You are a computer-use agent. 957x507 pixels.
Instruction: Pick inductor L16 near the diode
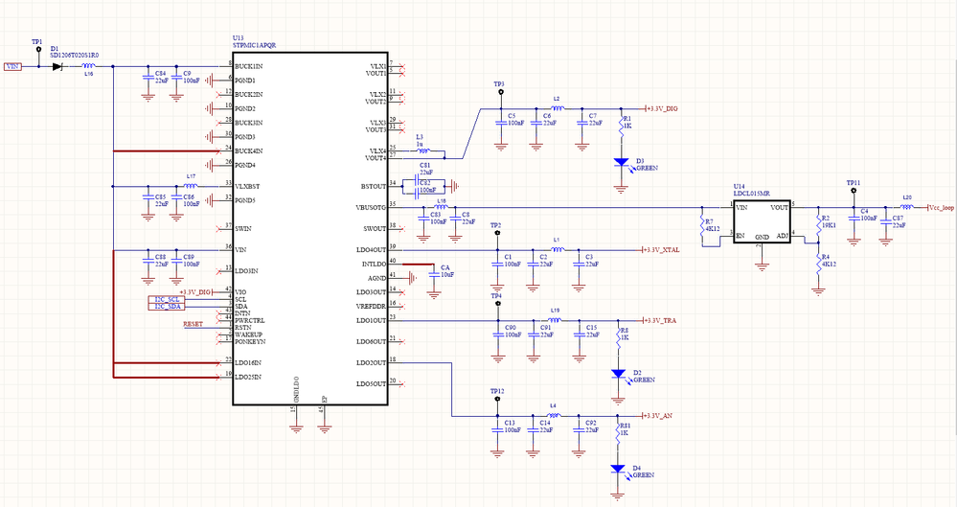coord(88,65)
